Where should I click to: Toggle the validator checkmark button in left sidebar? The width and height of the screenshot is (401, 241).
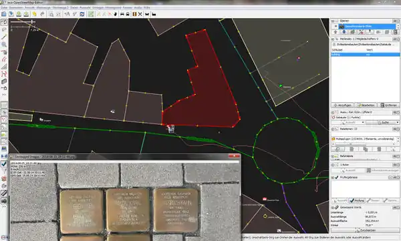(x=4, y=164)
